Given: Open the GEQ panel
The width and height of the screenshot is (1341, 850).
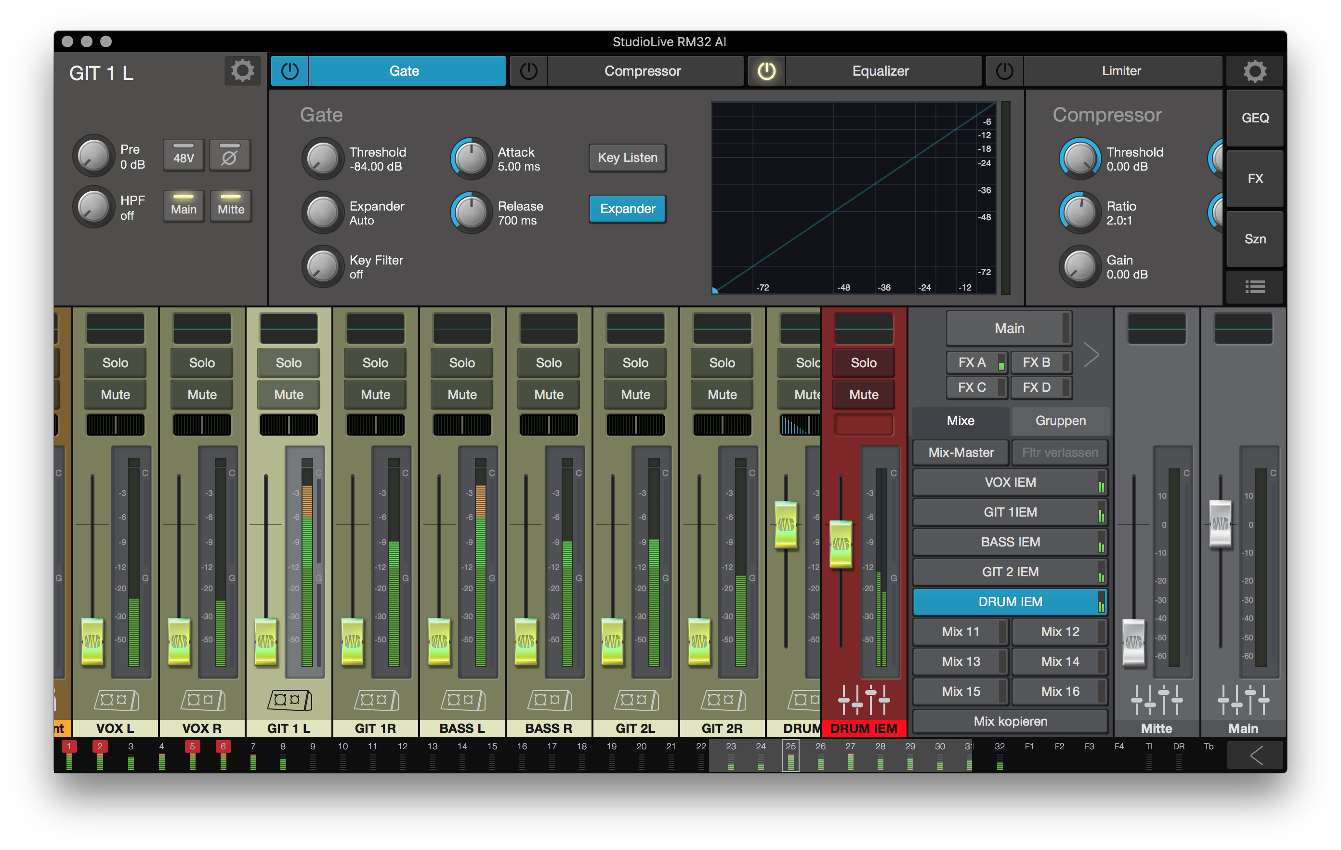Looking at the screenshot, I should (1255, 118).
